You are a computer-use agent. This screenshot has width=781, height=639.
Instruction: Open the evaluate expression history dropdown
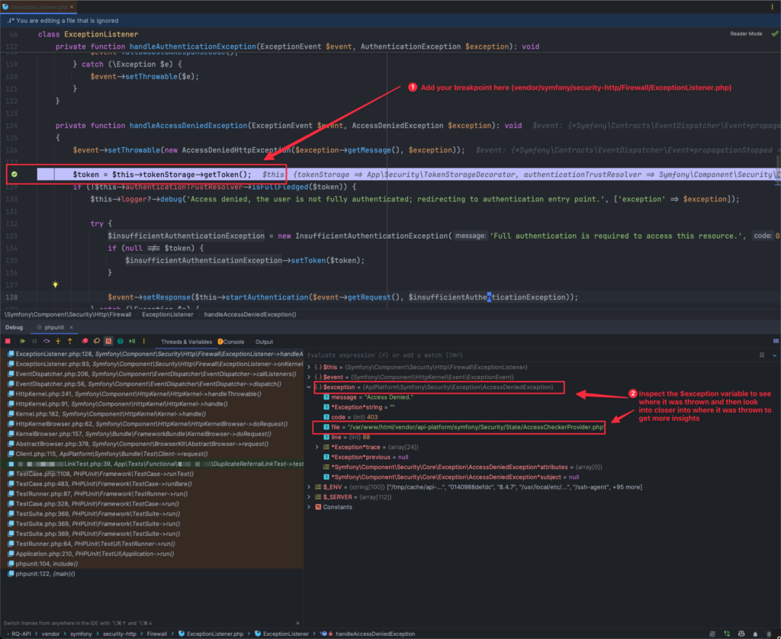tap(775, 355)
